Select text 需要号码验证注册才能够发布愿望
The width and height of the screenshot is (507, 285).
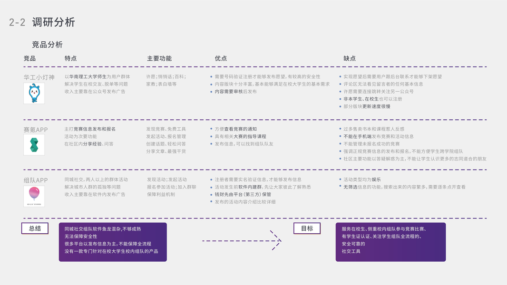click(250, 77)
